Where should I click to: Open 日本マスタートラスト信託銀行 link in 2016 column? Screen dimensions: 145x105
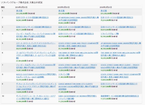point(117,18)
